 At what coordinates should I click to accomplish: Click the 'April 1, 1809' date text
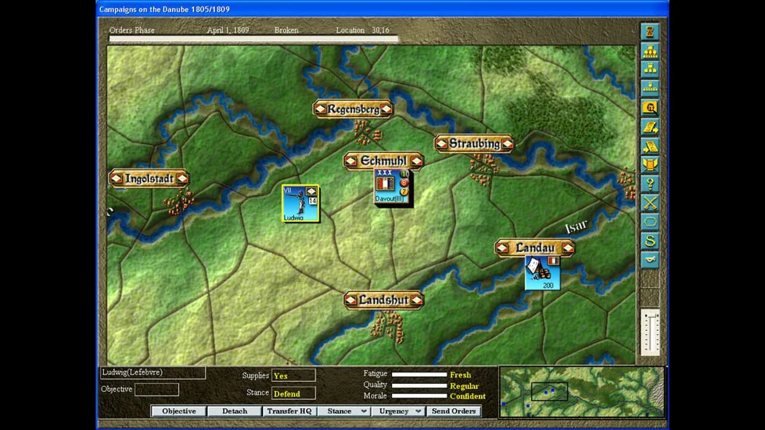click(x=228, y=30)
